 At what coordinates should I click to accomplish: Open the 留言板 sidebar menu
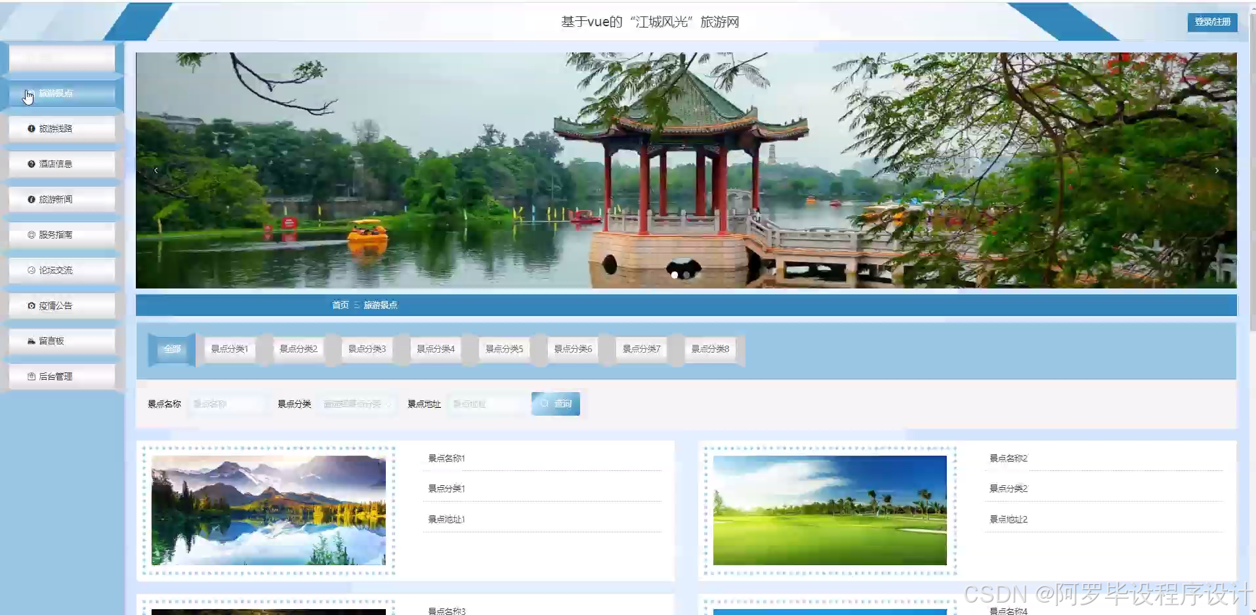point(62,341)
